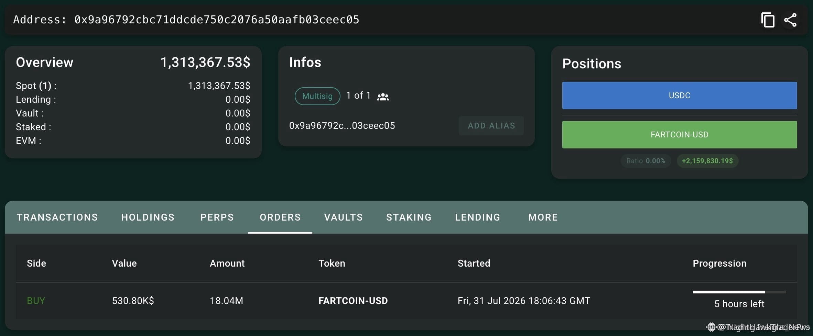The width and height of the screenshot is (813, 336).
Task: Open the PERPS tab
Action: (217, 217)
